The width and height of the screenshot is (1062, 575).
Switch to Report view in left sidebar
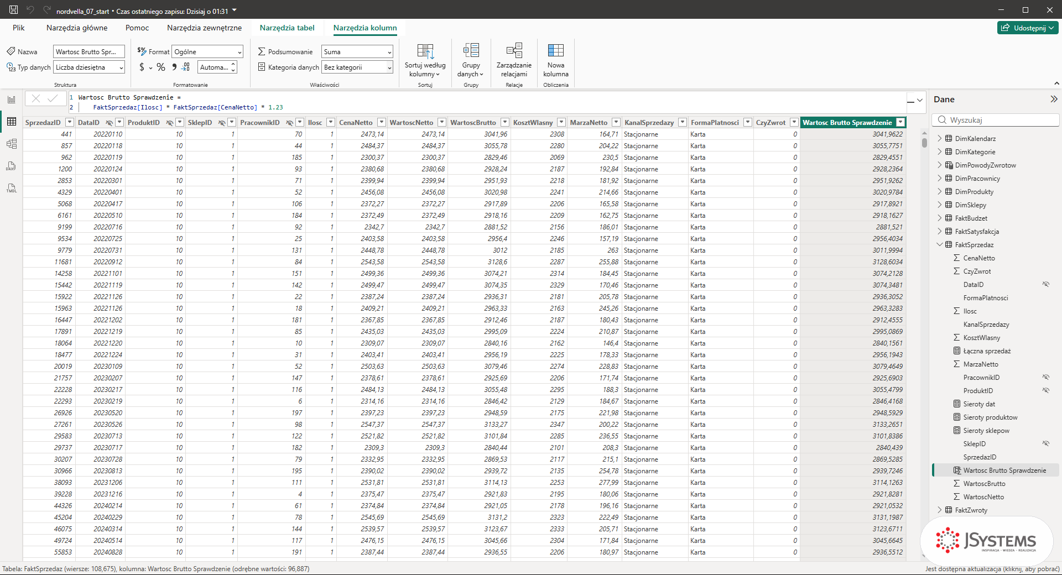(x=11, y=100)
